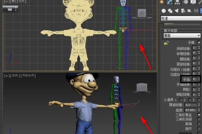
Task: Click the 马尾辫 1 链接 spinner arrows
Action: 199,69
